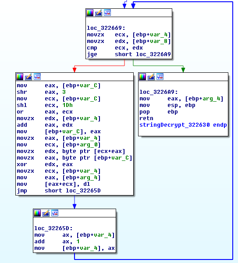Click color icon on loc_32265D block
The image size is (238, 263).
[x=37, y=213]
